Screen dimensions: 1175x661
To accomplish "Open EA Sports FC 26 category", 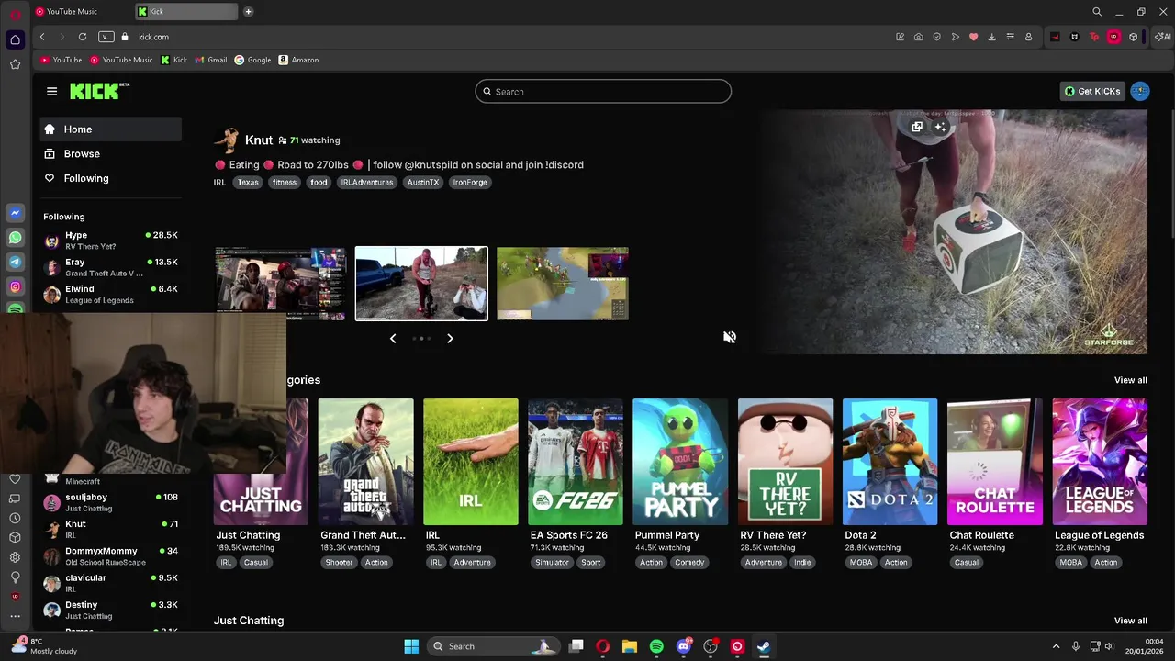I will [x=576, y=462].
